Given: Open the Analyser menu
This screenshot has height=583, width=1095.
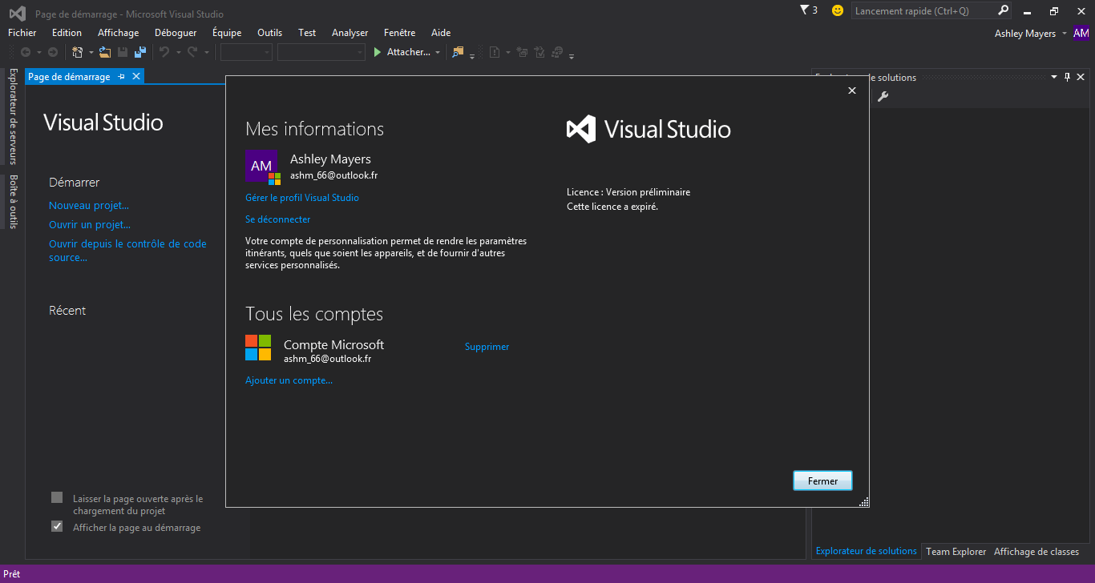Looking at the screenshot, I should pyautogui.click(x=350, y=33).
